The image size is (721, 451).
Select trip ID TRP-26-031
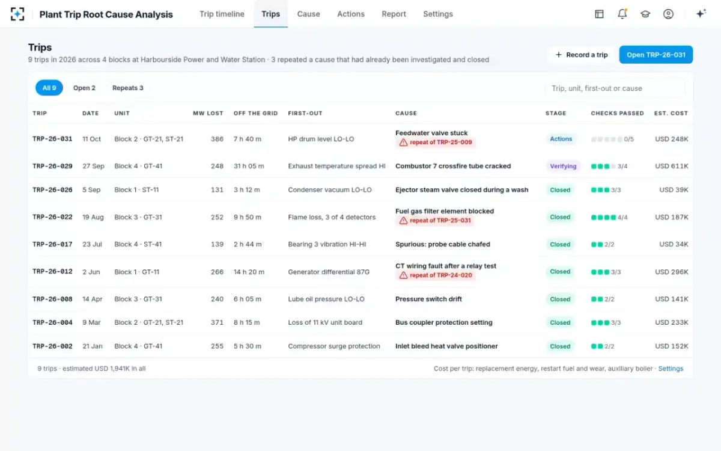point(52,139)
